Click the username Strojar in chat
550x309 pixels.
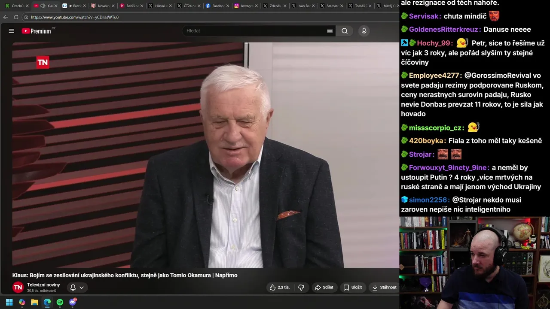pos(420,154)
